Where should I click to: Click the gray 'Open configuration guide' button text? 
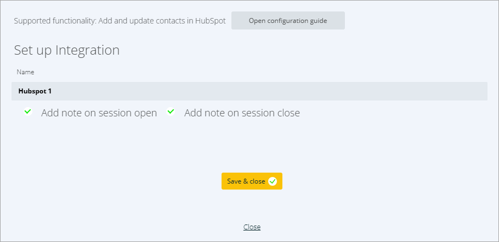click(288, 21)
